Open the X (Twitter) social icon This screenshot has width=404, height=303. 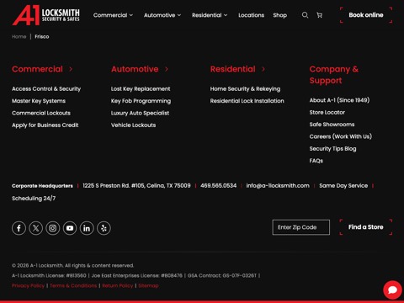click(x=36, y=228)
